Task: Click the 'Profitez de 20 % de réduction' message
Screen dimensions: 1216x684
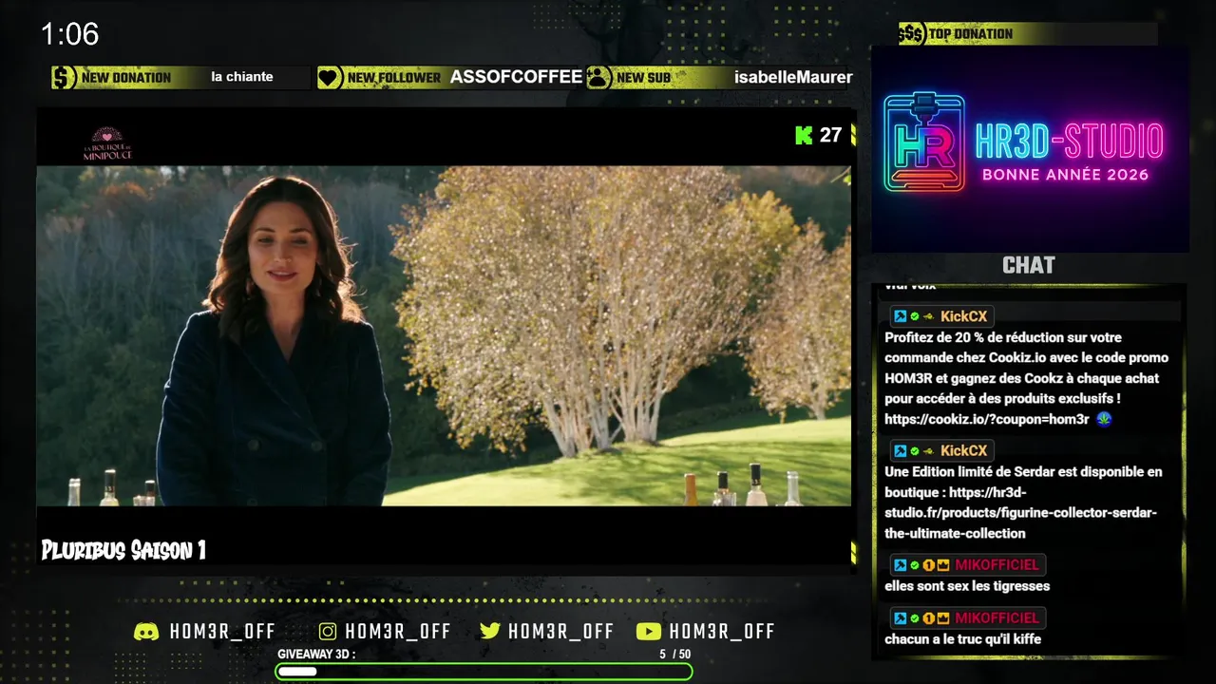Action: 1026,378
